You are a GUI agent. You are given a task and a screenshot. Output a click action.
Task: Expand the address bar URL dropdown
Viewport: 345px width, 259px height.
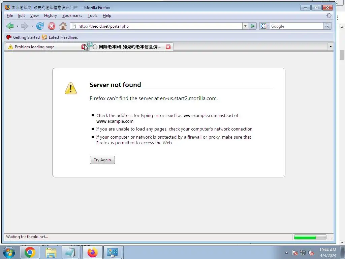click(245, 26)
